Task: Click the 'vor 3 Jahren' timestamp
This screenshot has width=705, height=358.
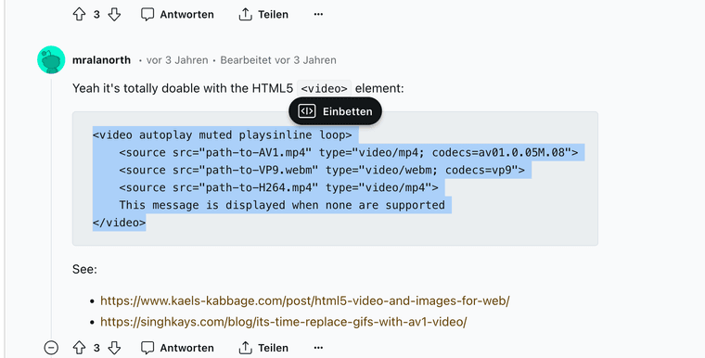Action: pyautogui.click(x=177, y=60)
